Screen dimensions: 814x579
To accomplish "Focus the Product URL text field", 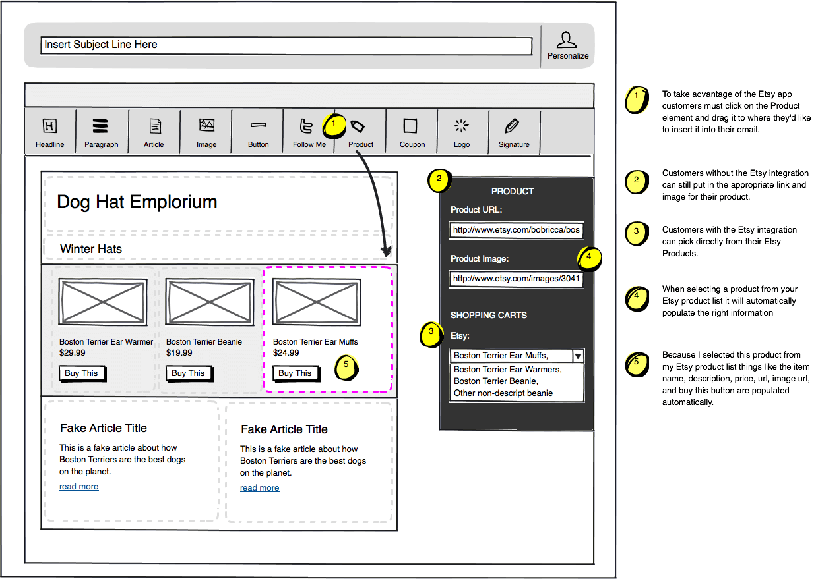I will pyautogui.click(x=517, y=230).
